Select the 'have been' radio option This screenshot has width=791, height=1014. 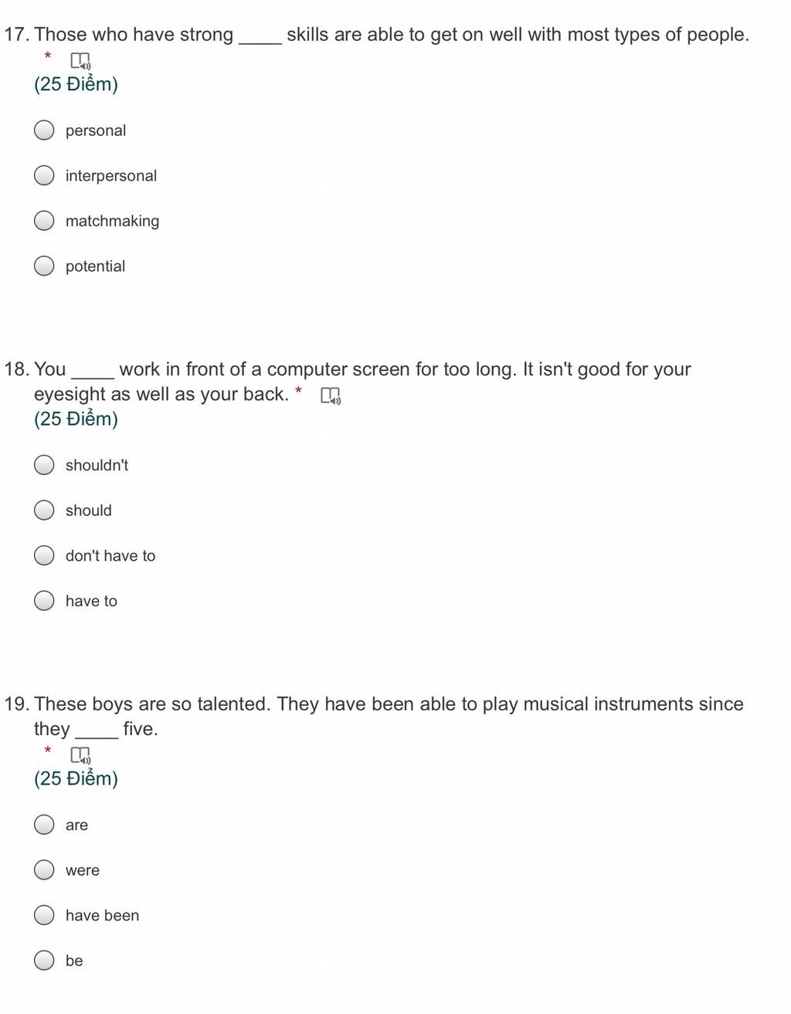coord(45,915)
